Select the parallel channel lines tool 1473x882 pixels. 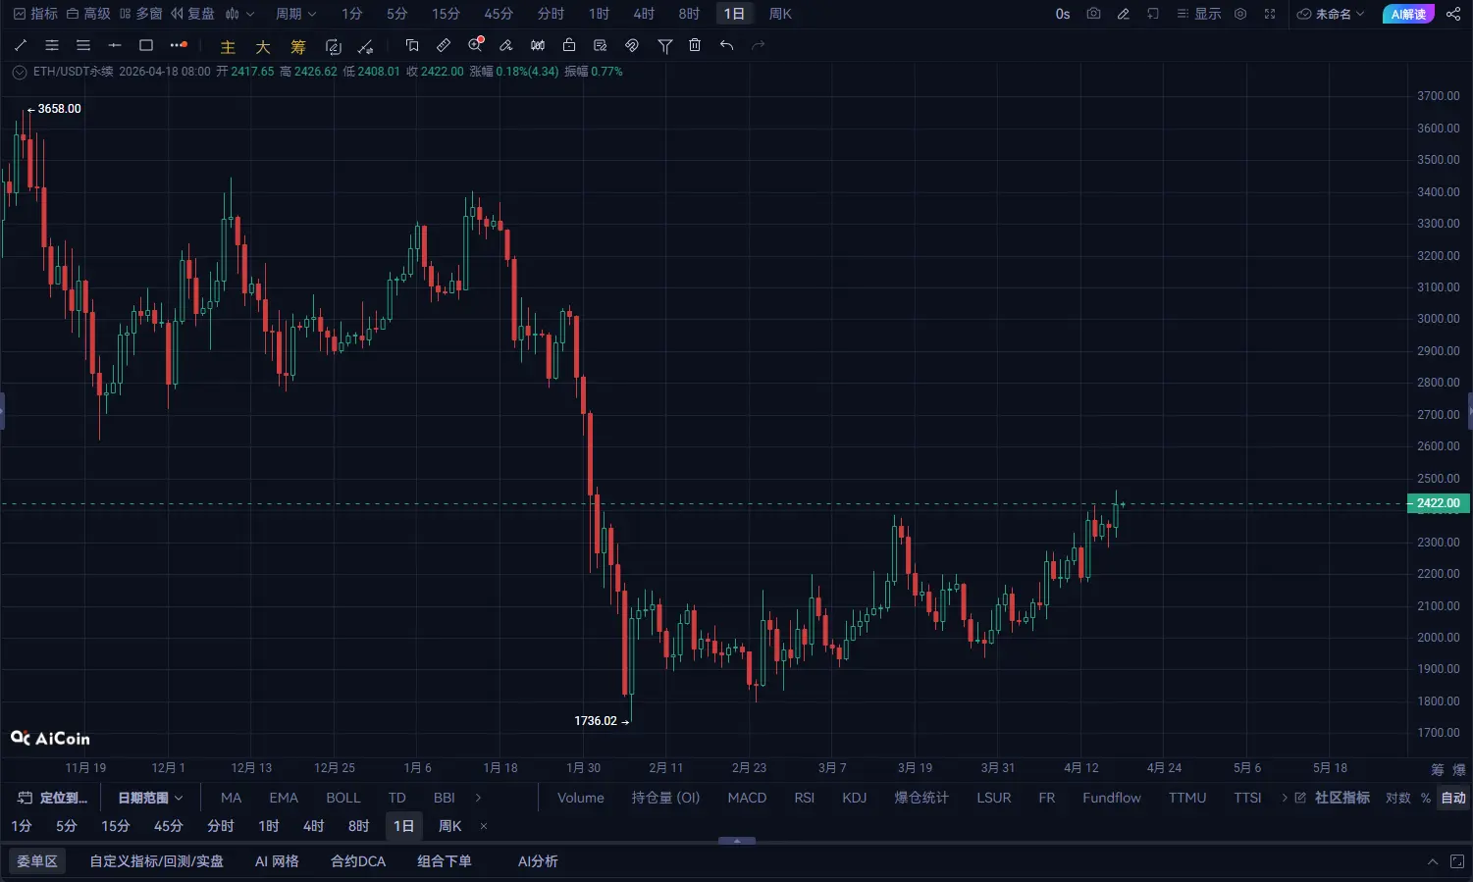coord(52,45)
